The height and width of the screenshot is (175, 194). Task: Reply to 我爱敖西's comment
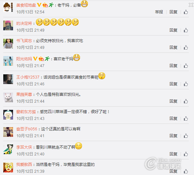pos(173,171)
